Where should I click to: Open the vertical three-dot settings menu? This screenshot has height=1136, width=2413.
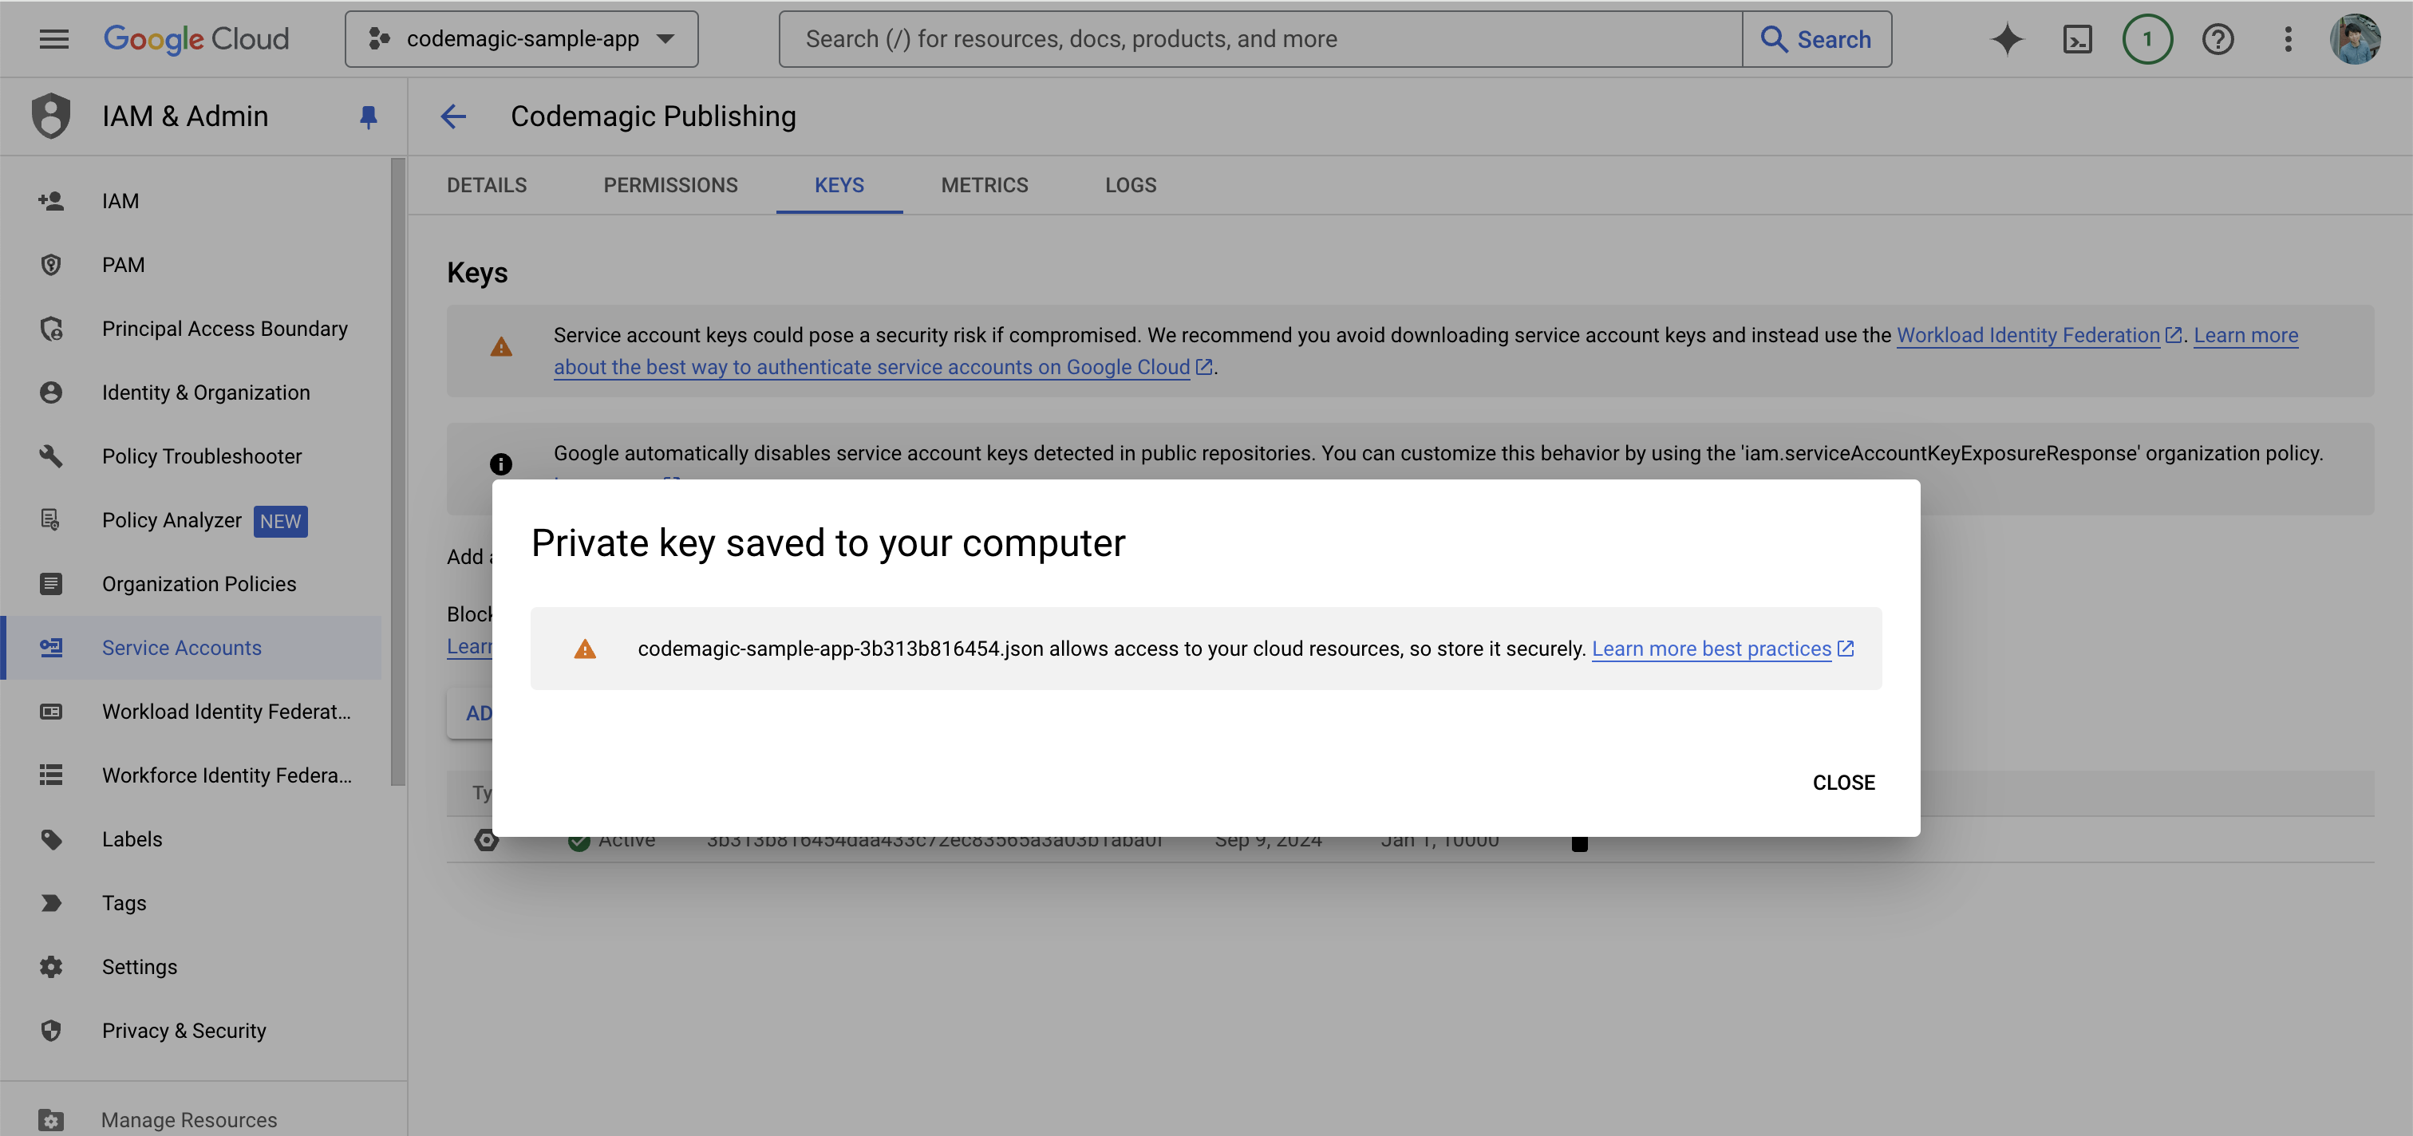pos(2288,39)
